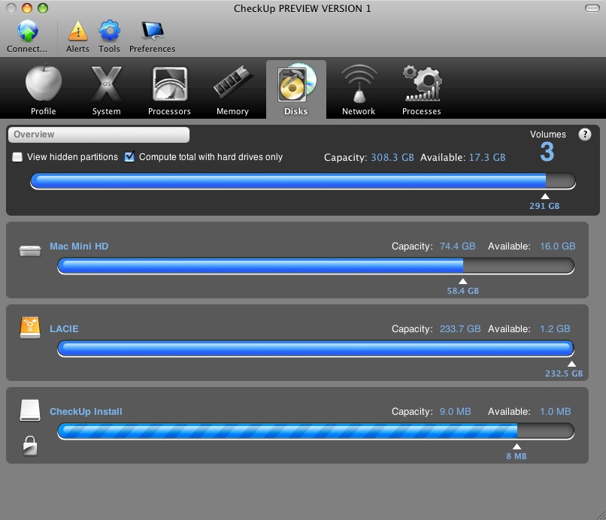This screenshot has height=520, width=606.
Task: Click total capacity value 308.3 GB
Action: pyautogui.click(x=392, y=158)
